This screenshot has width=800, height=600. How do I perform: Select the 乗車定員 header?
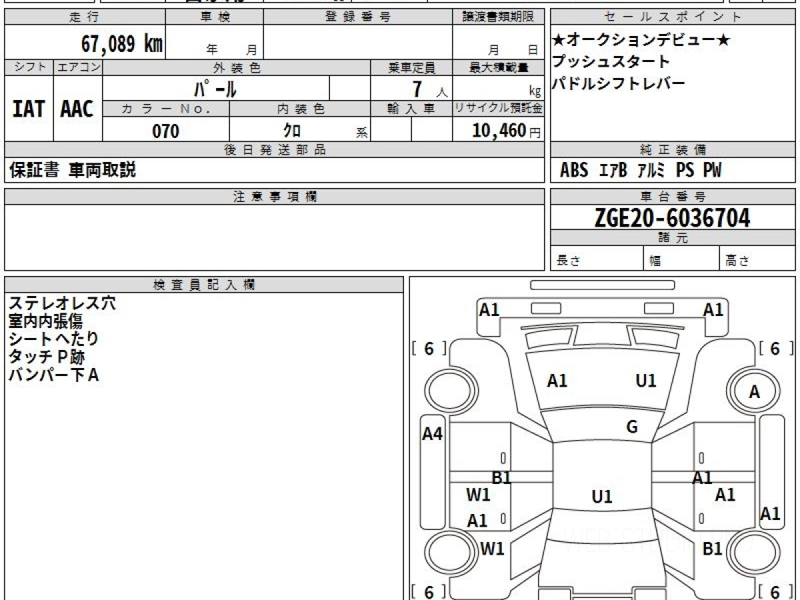411,67
